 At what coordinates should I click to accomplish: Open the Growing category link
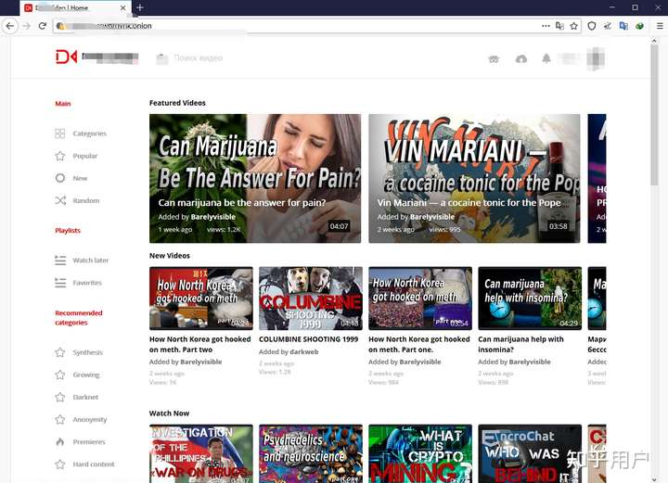86,375
